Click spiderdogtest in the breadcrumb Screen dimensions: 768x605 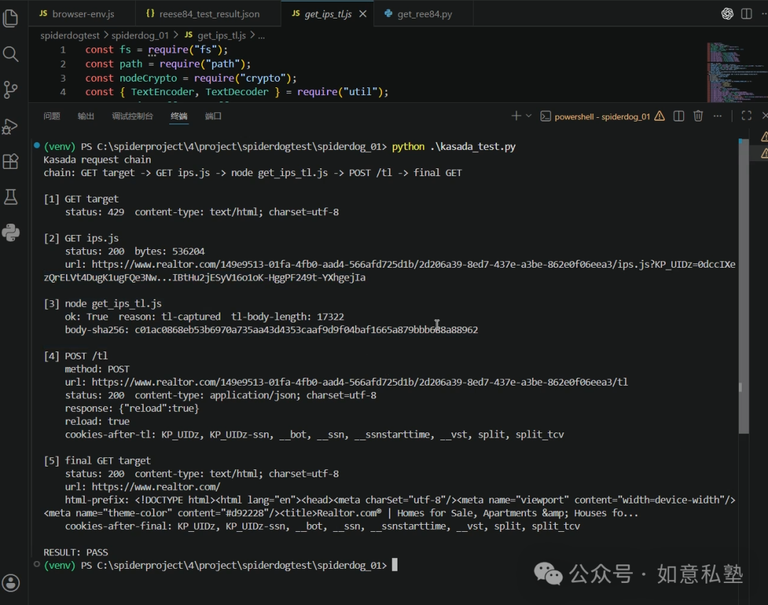click(70, 36)
